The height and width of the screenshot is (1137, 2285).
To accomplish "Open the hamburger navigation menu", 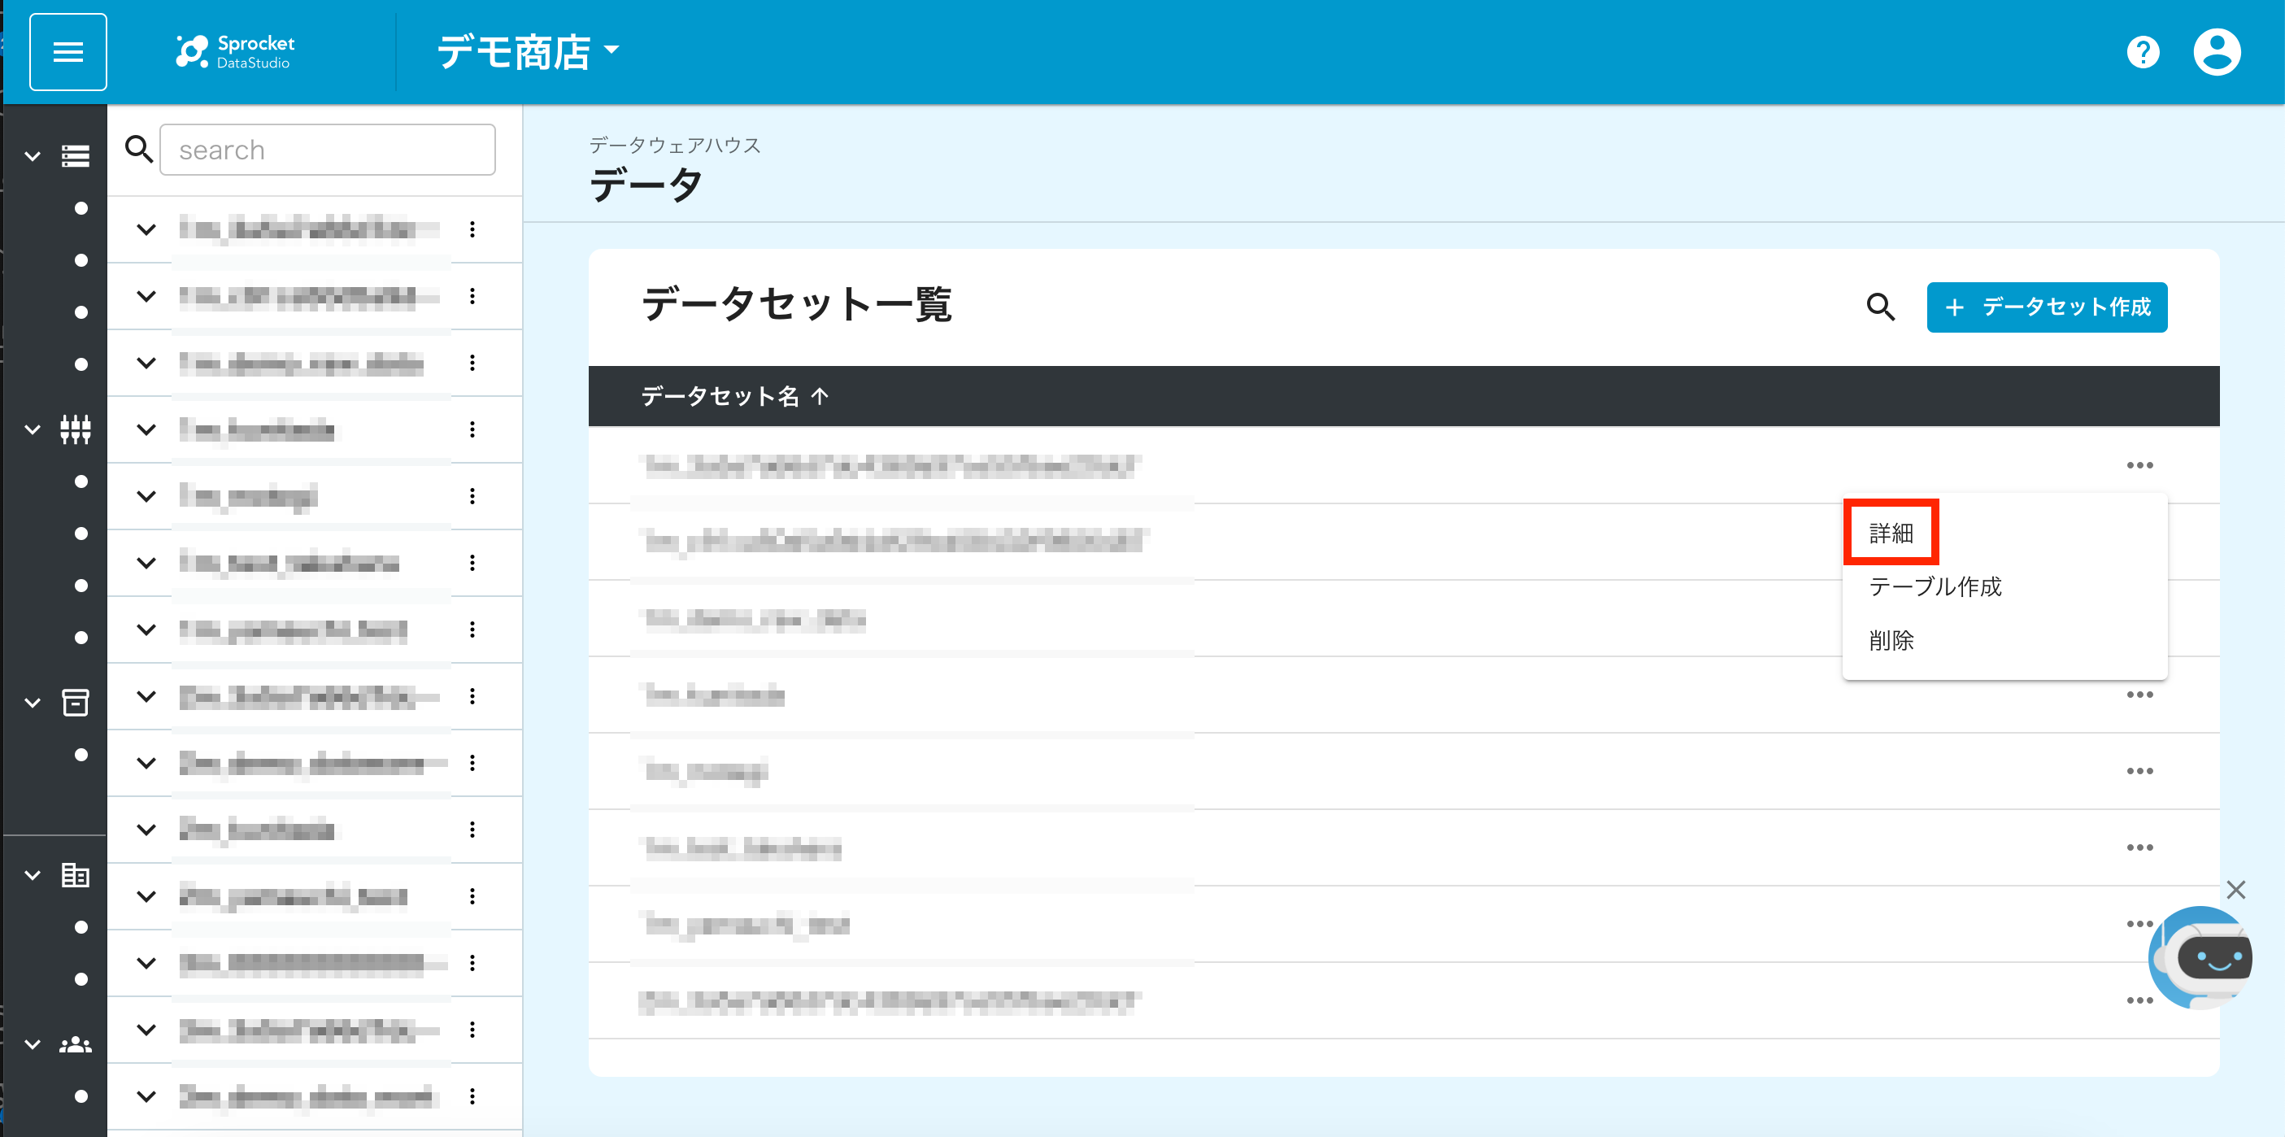I will [x=68, y=52].
